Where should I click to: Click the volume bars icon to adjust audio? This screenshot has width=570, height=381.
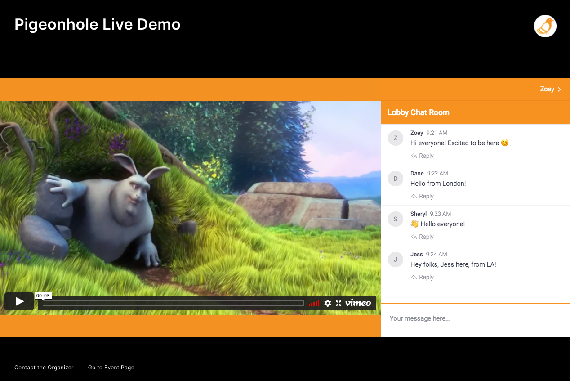314,303
